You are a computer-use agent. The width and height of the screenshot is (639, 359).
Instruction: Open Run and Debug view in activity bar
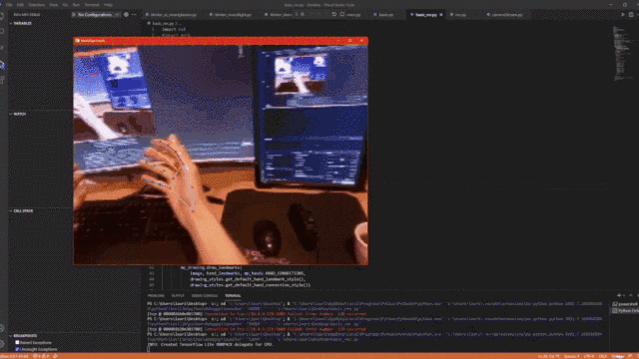[2, 64]
